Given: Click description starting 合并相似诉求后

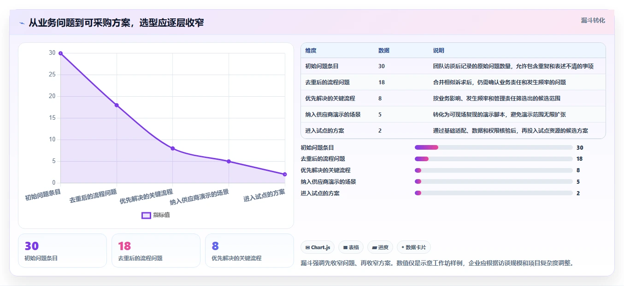Looking at the screenshot, I should coord(499,82).
